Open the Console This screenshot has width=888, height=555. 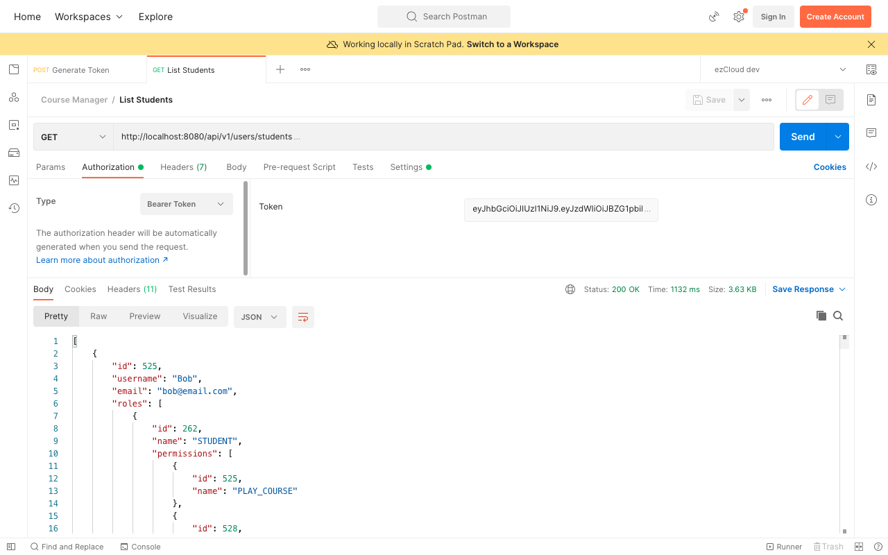(x=140, y=547)
